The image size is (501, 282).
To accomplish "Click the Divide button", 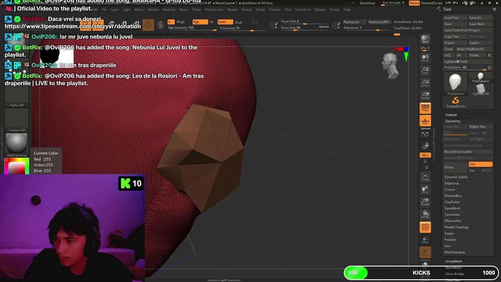I will 456,167.
